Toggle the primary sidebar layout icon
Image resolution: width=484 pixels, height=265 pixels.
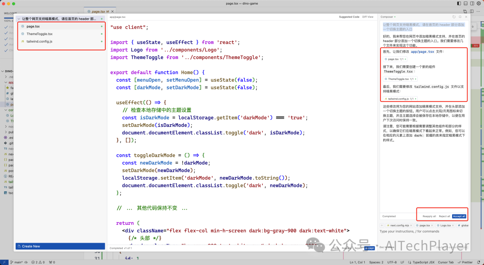458,4
